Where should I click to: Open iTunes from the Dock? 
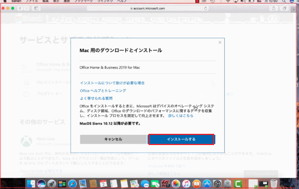point(186,184)
